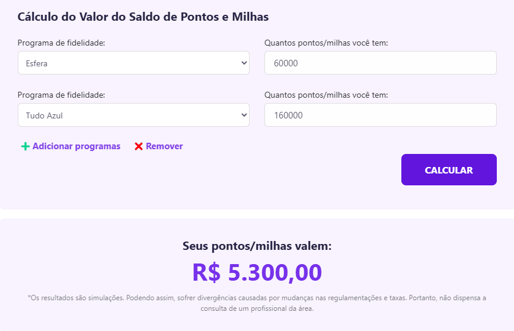
Task: Click the Adicionar programas link text
Action: click(x=76, y=146)
